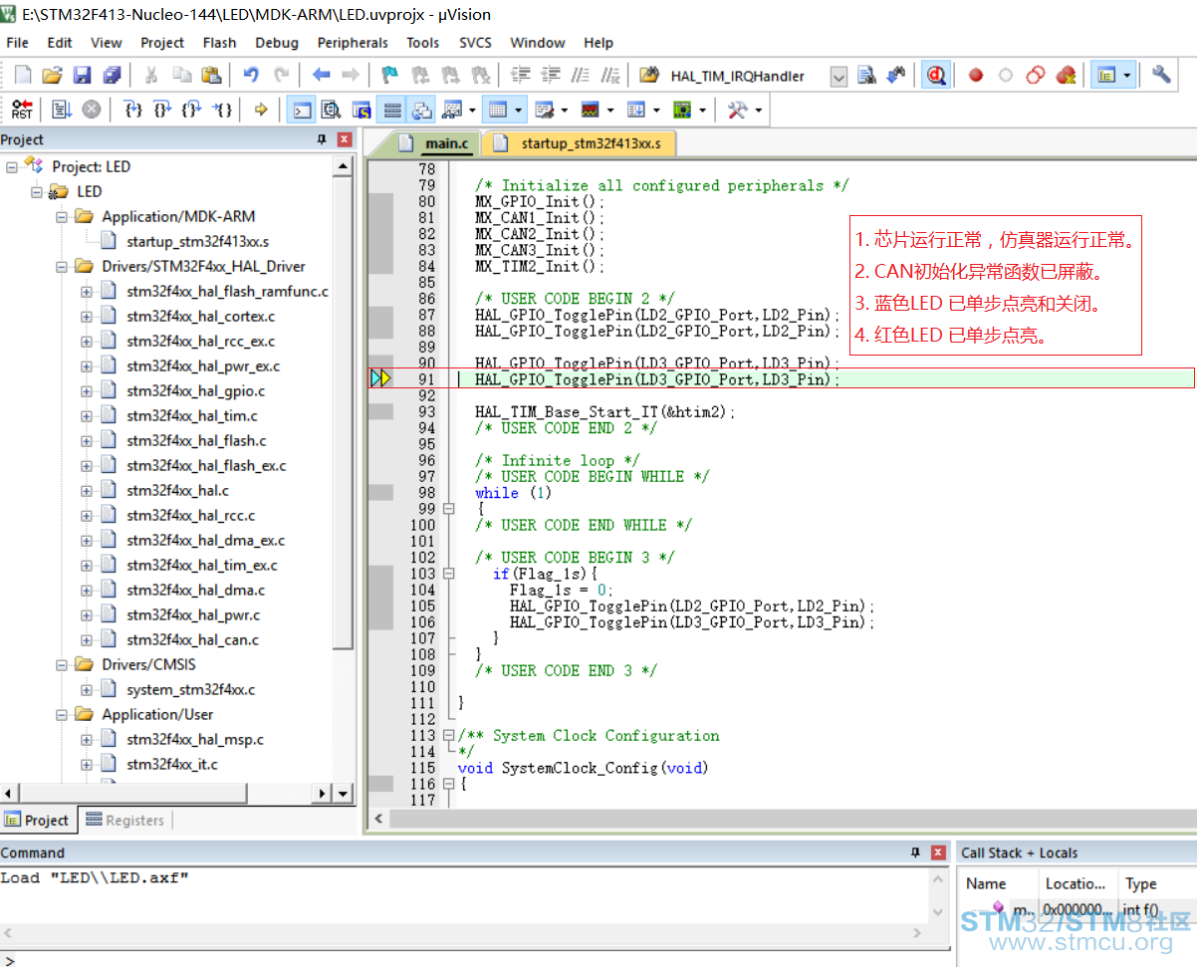Click the Command window input line
Screen dimensions: 1197x967
click(x=476, y=960)
